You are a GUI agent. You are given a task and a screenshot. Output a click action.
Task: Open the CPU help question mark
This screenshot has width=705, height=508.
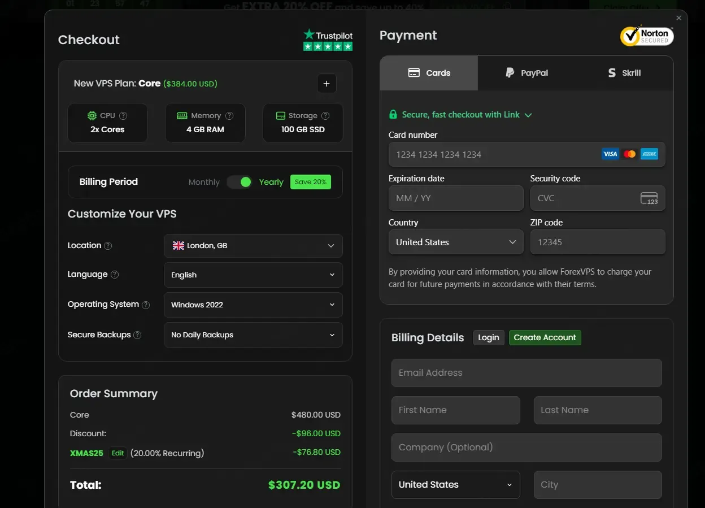pos(123,115)
